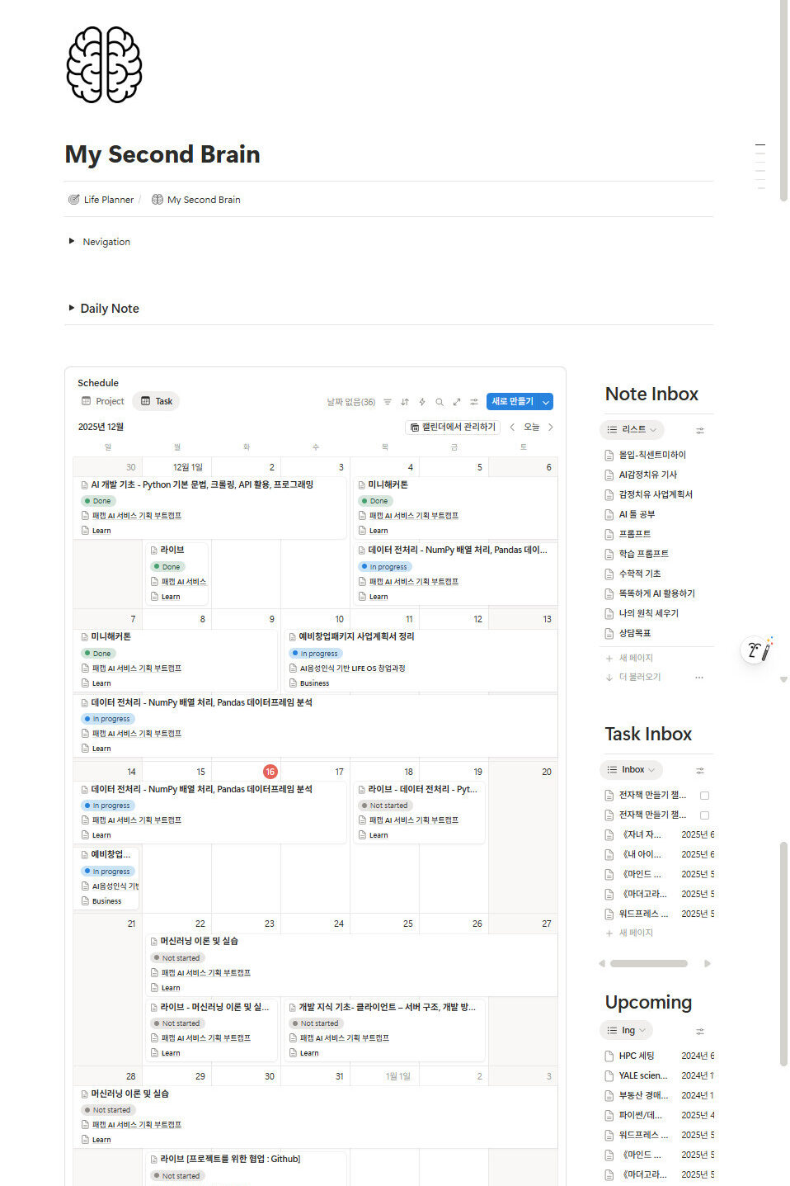Switch to the Project tab in Schedule

(102, 402)
